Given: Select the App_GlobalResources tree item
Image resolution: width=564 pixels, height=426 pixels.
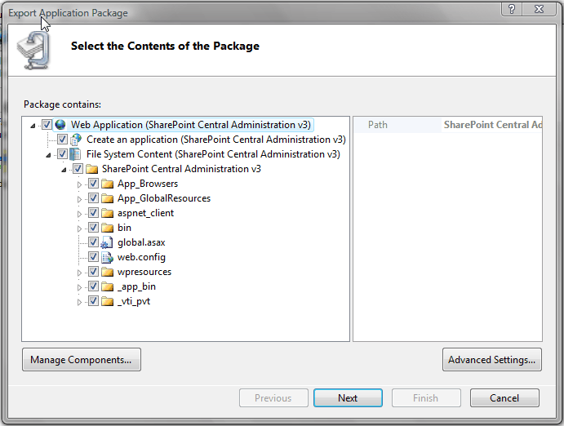Looking at the screenshot, I should [x=164, y=198].
